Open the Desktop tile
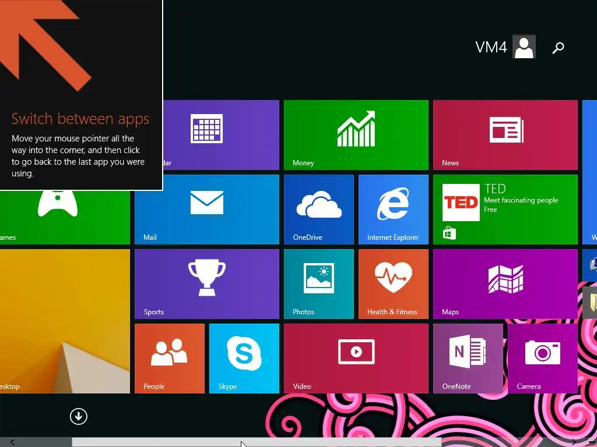The image size is (597, 447). (65, 321)
